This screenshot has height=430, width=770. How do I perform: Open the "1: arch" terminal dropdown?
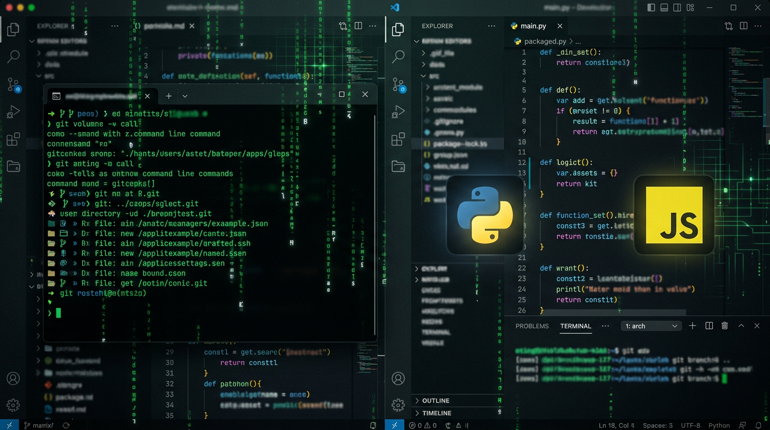point(651,326)
